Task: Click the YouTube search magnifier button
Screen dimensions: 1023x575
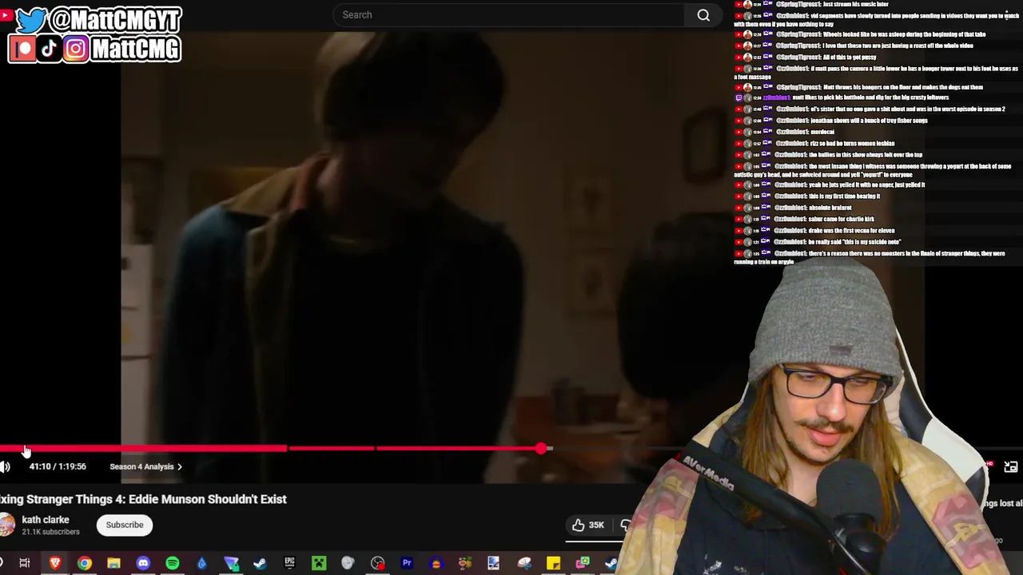Action: pyautogui.click(x=703, y=15)
